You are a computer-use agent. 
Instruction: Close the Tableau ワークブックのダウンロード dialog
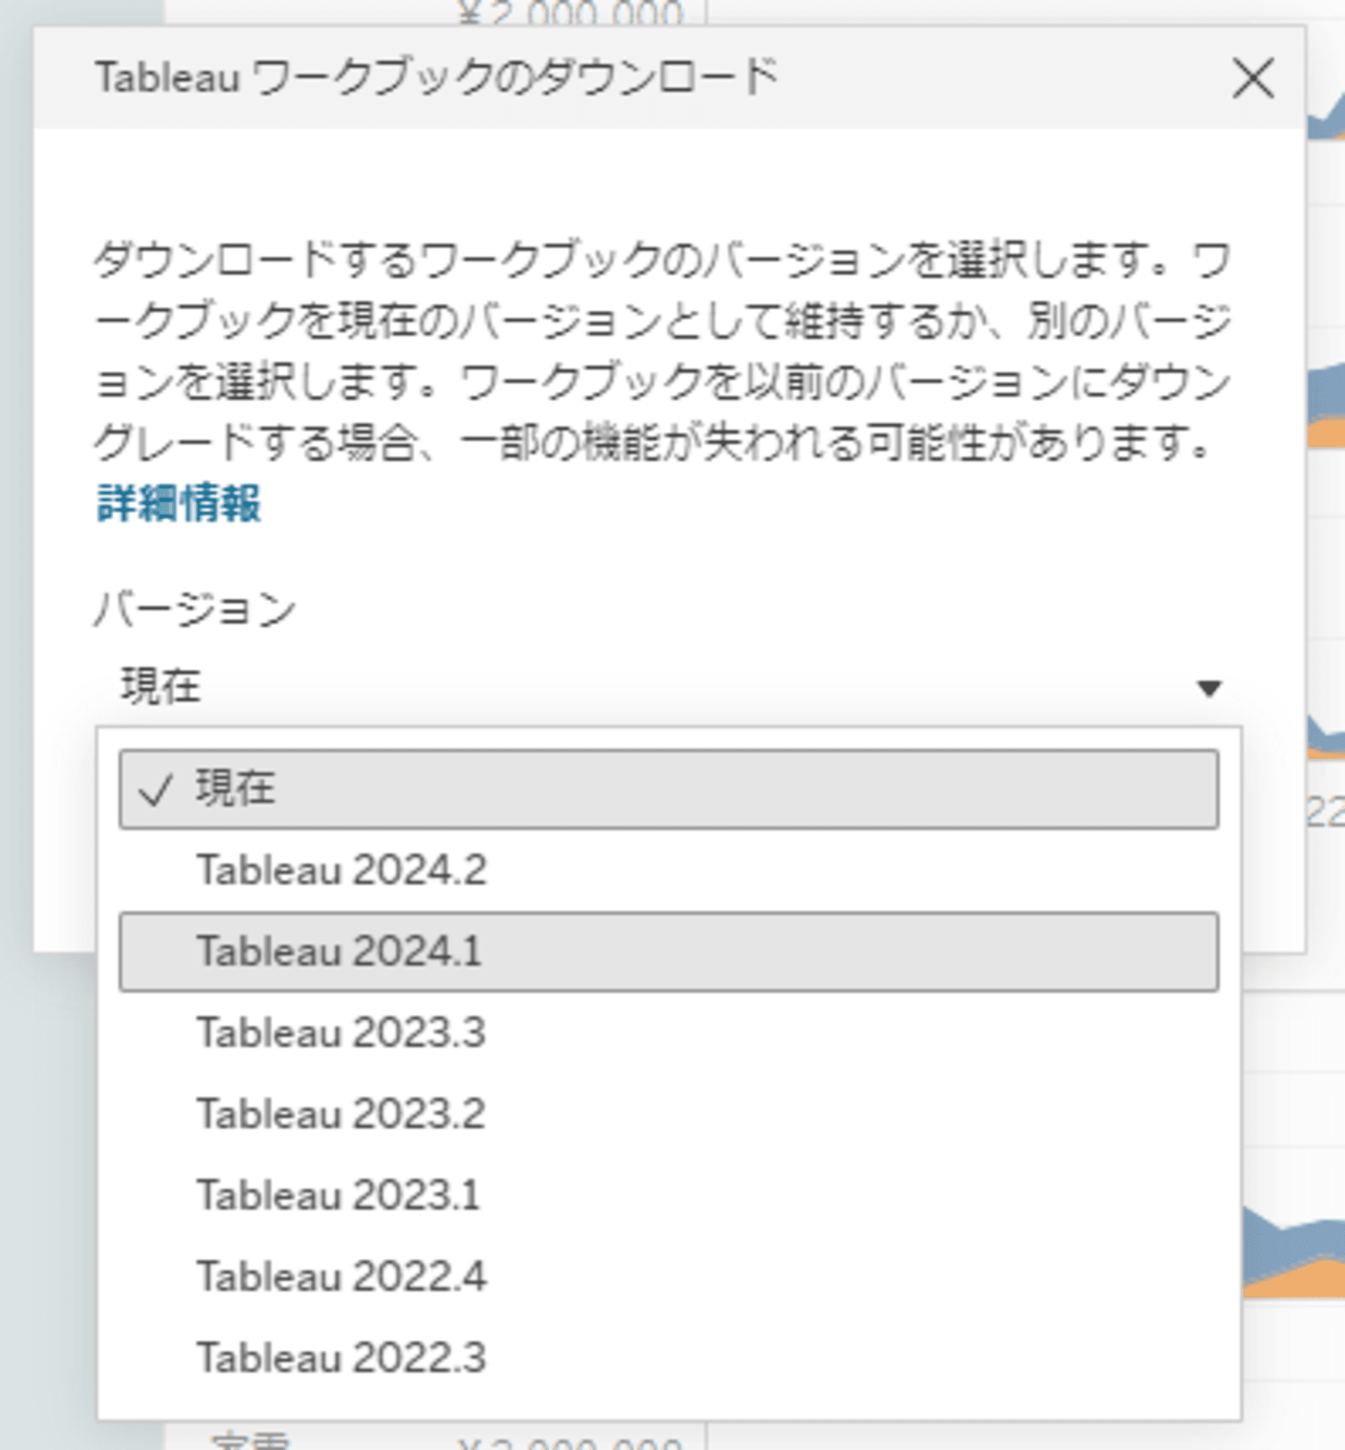click(x=1253, y=78)
